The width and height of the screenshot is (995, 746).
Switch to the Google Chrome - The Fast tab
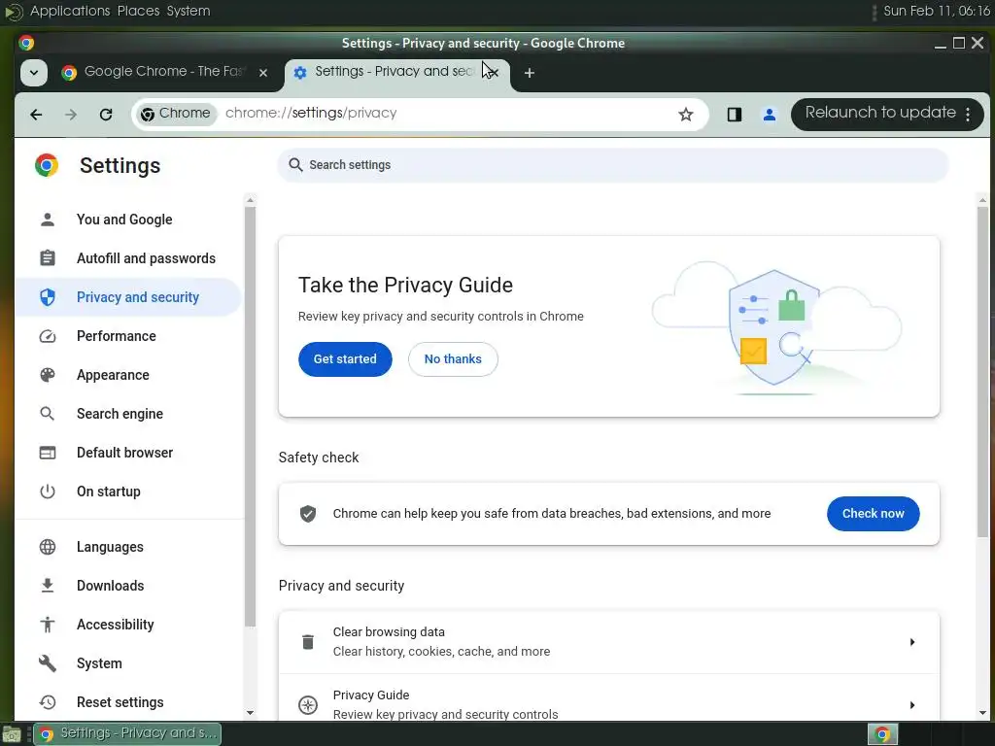(x=165, y=72)
